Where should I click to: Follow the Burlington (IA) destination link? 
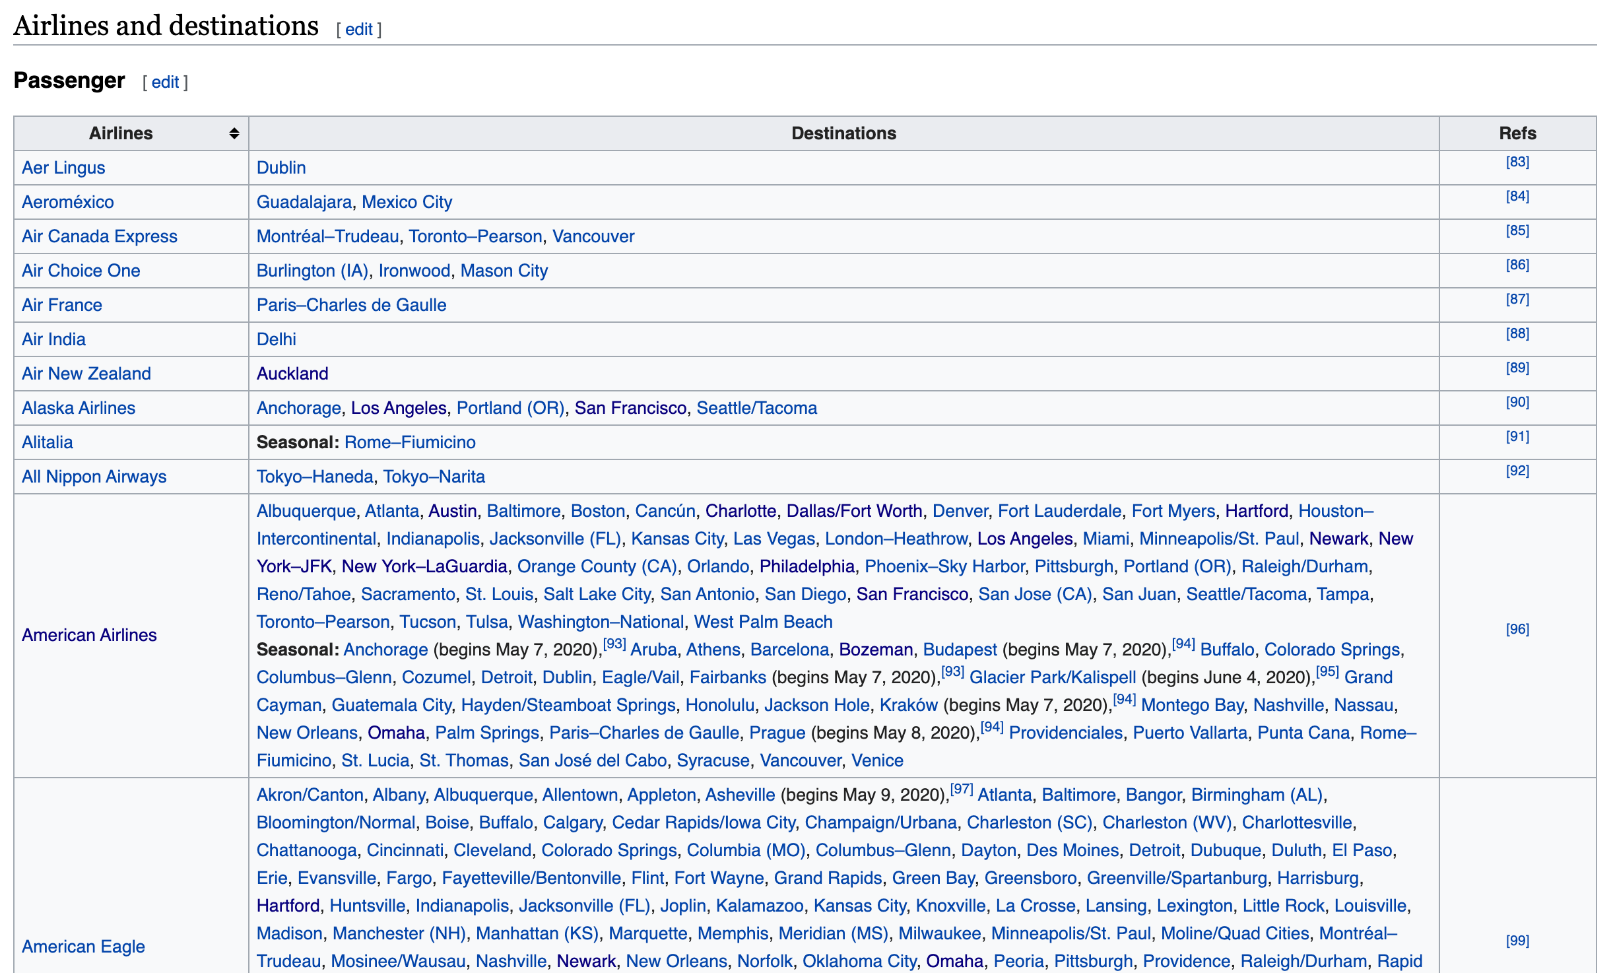pyautogui.click(x=313, y=271)
